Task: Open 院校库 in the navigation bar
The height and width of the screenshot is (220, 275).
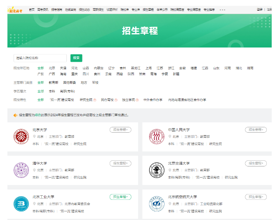Action: coord(125,9)
